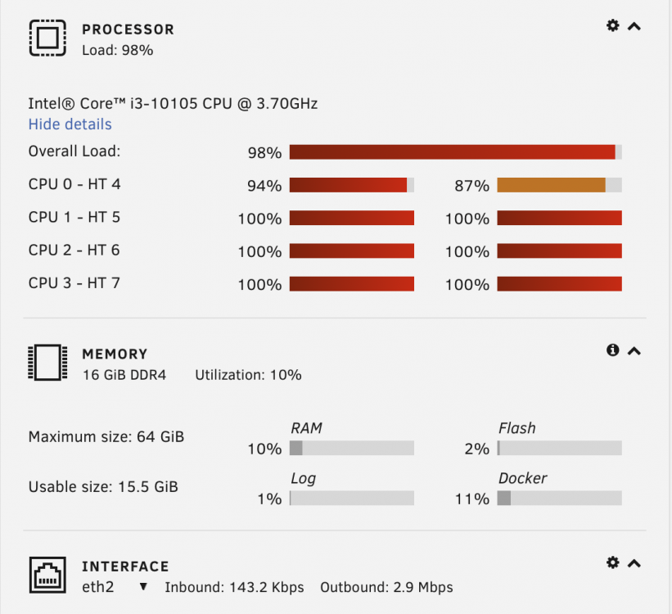Click the Memory module icon
Viewport: 672px width, 614px height.
(x=47, y=363)
